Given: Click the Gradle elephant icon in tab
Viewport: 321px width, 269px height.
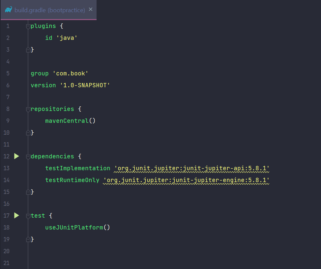Looking at the screenshot, I should (8, 10).
